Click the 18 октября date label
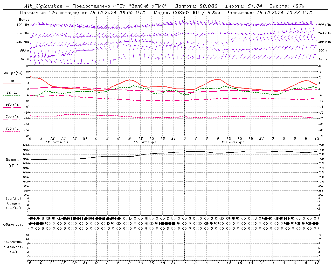The width and height of the screenshot is (332, 265). (57, 142)
